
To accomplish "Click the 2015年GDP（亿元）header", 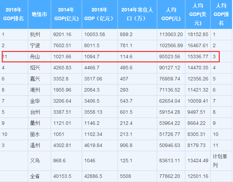I will point(100,14).
